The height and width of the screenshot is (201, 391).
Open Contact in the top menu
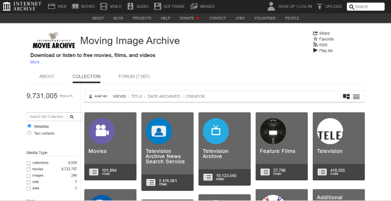click(217, 18)
